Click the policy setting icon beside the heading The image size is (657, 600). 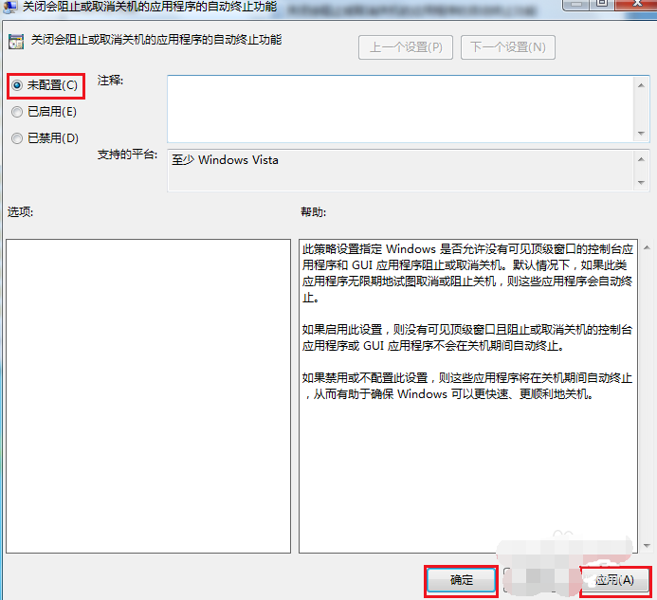click(16, 42)
